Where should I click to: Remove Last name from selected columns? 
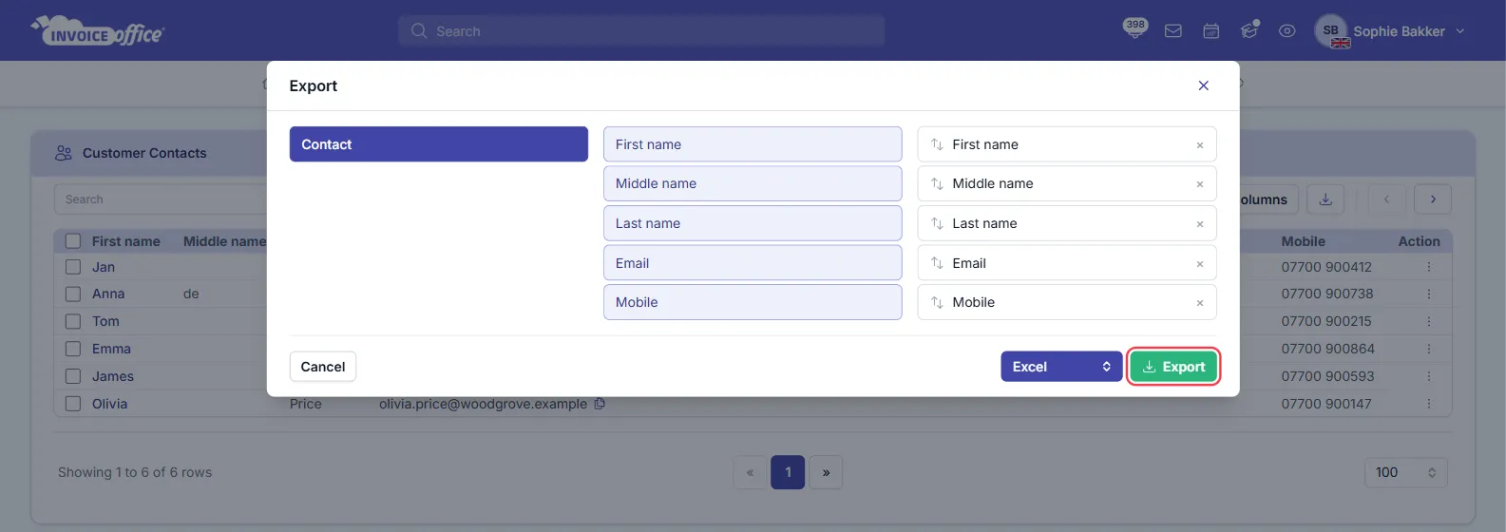tap(1199, 224)
